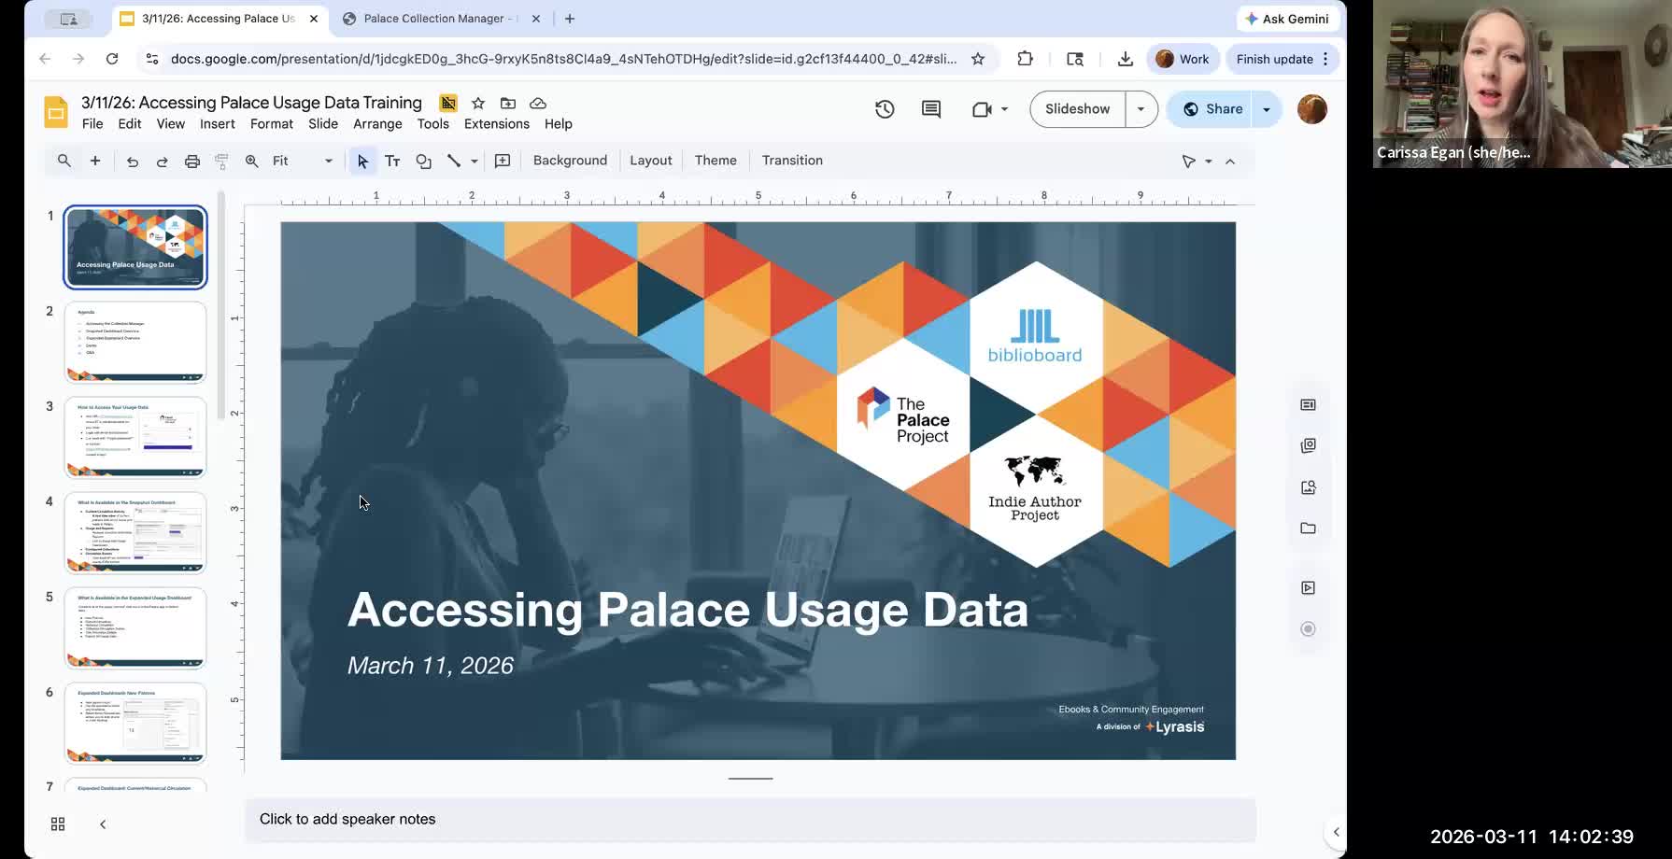Click the Undo arrow
The height and width of the screenshot is (859, 1672).
132,161
